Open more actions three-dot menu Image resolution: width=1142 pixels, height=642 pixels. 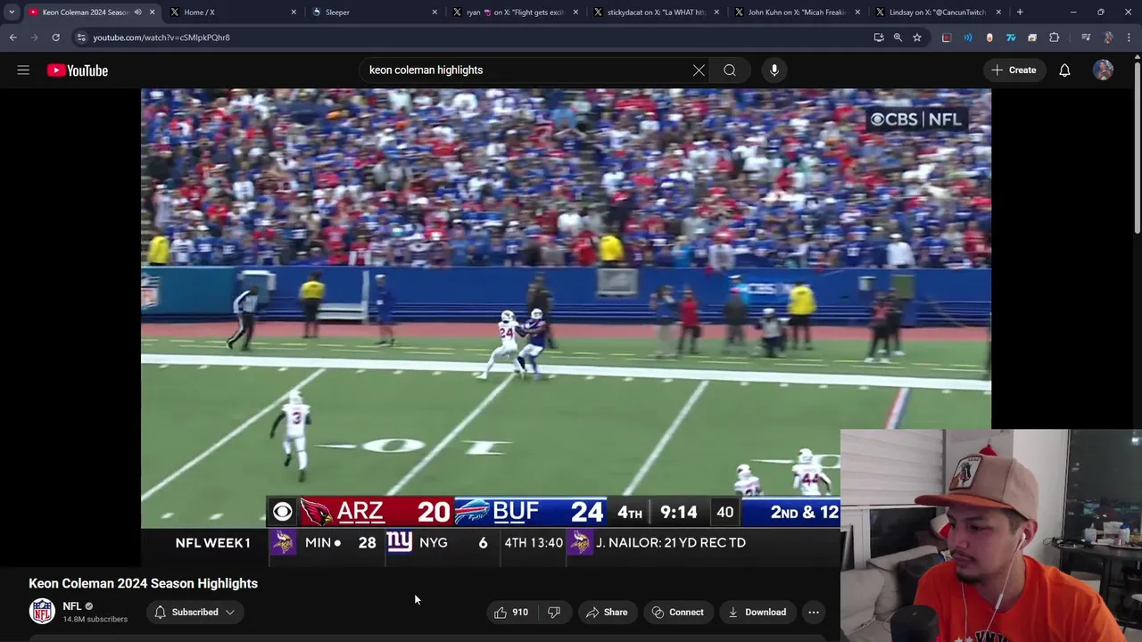[814, 613]
